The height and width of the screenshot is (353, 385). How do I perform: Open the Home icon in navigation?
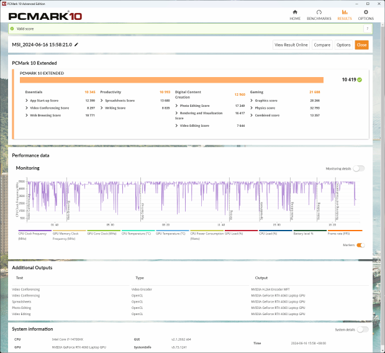click(x=295, y=12)
